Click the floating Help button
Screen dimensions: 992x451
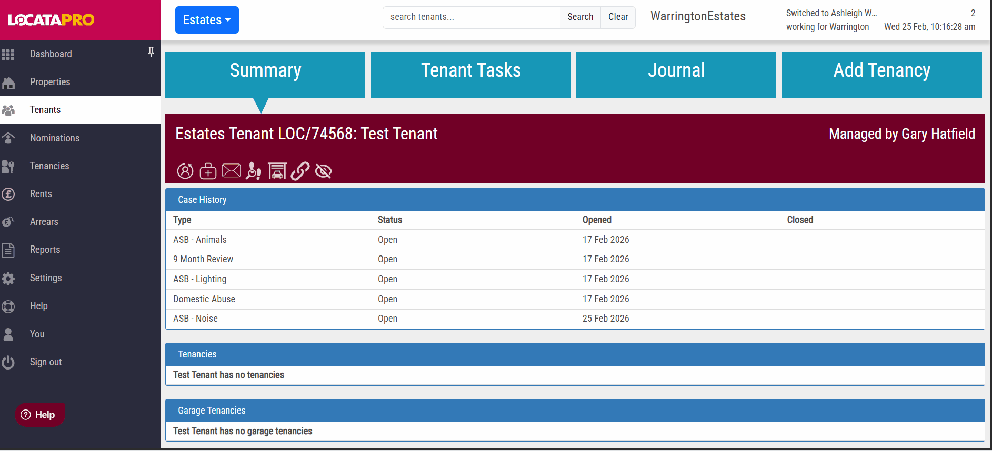click(x=39, y=415)
